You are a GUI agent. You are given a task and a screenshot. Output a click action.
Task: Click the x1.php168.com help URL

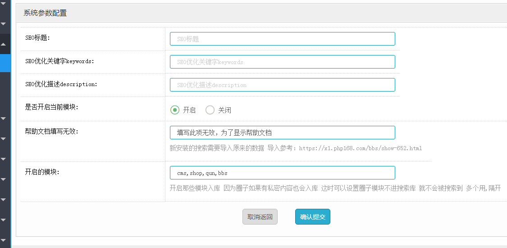(361, 148)
